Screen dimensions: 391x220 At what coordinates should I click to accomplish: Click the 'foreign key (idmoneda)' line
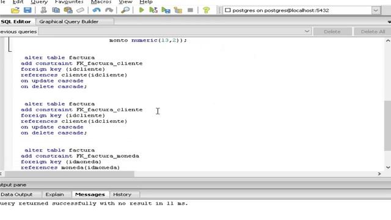coord(61,162)
